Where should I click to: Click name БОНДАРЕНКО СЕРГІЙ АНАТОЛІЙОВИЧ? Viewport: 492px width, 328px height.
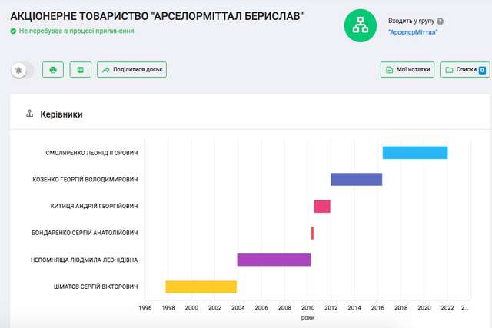pyautogui.click(x=85, y=233)
